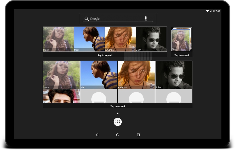Open Amanda's photo in top widget

(120, 39)
